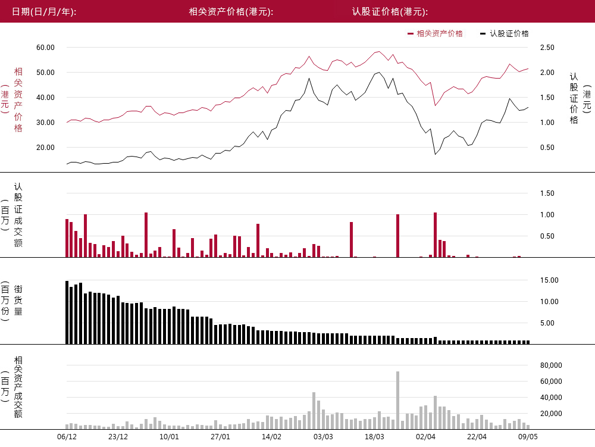Image resolution: width=595 pixels, height=447 pixels.
Task: Click the 2.50 right axis value
Action: pos(547,48)
